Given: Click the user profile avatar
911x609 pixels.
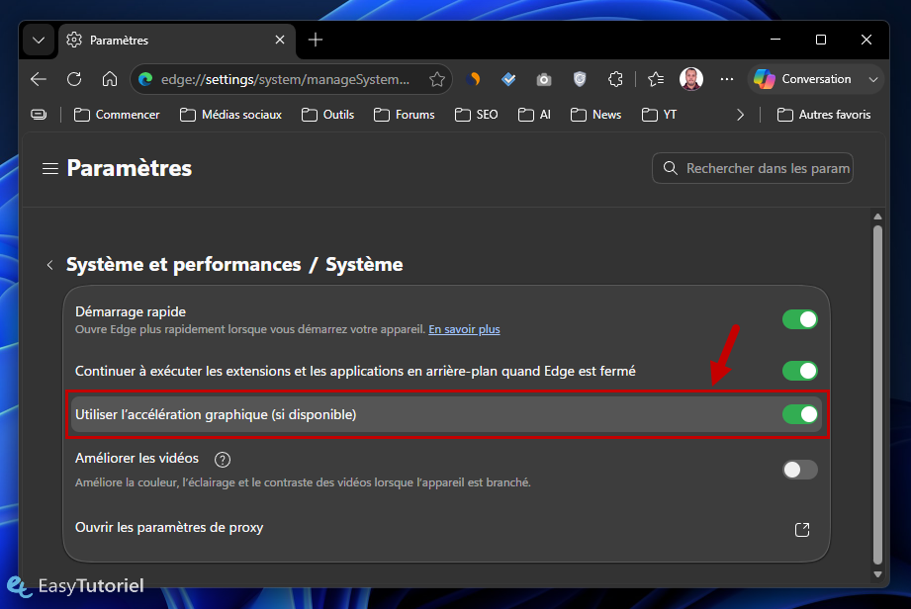Looking at the screenshot, I should tap(690, 79).
